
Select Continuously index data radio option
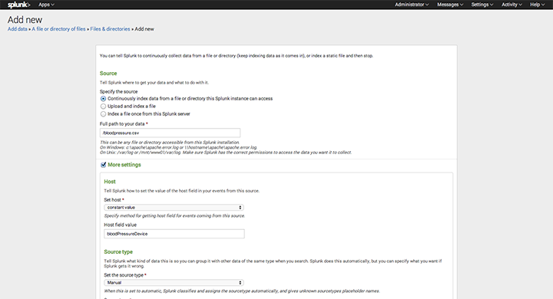click(103, 99)
